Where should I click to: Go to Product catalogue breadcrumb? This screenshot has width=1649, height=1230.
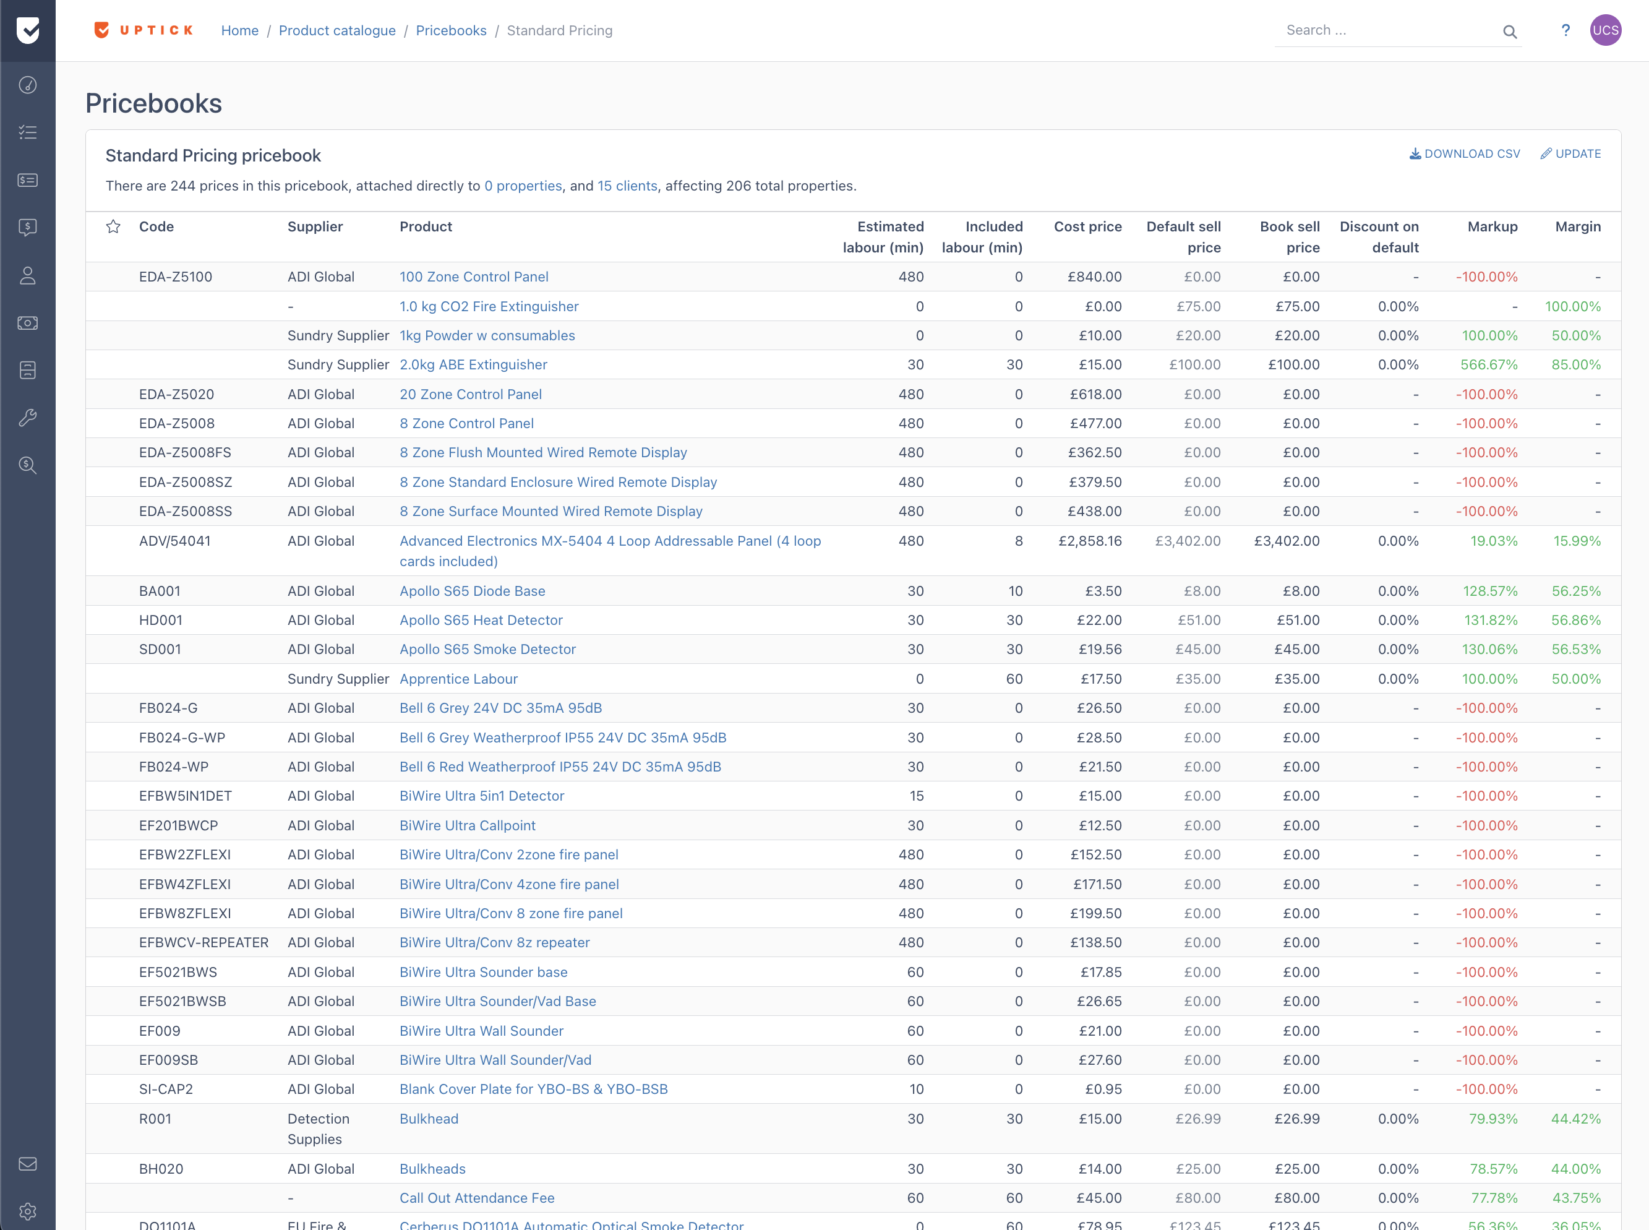(337, 30)
